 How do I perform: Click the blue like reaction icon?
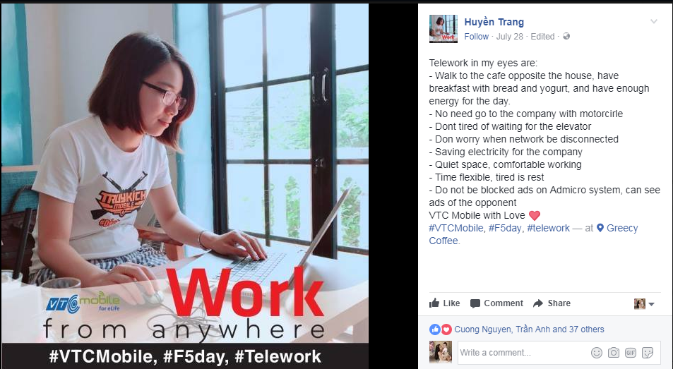435,329
